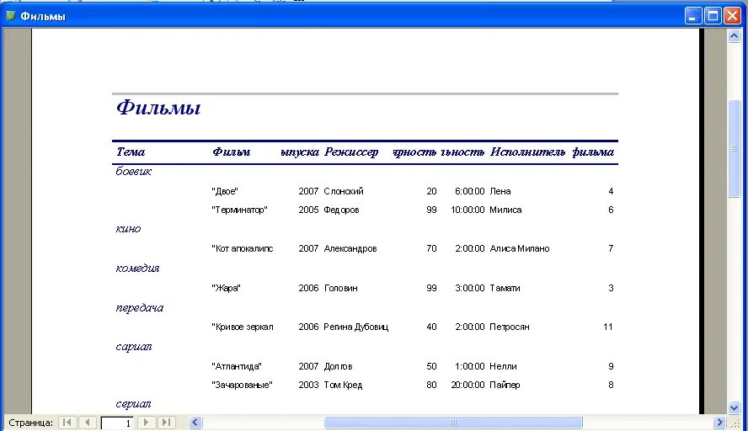Click the duration value 20:00:00

467,386
